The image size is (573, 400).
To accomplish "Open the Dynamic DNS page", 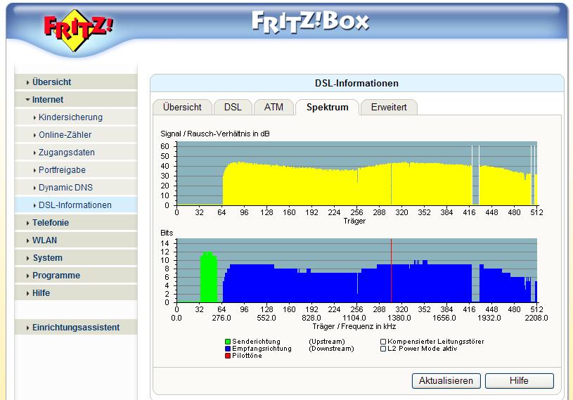I will click(65, 188).
